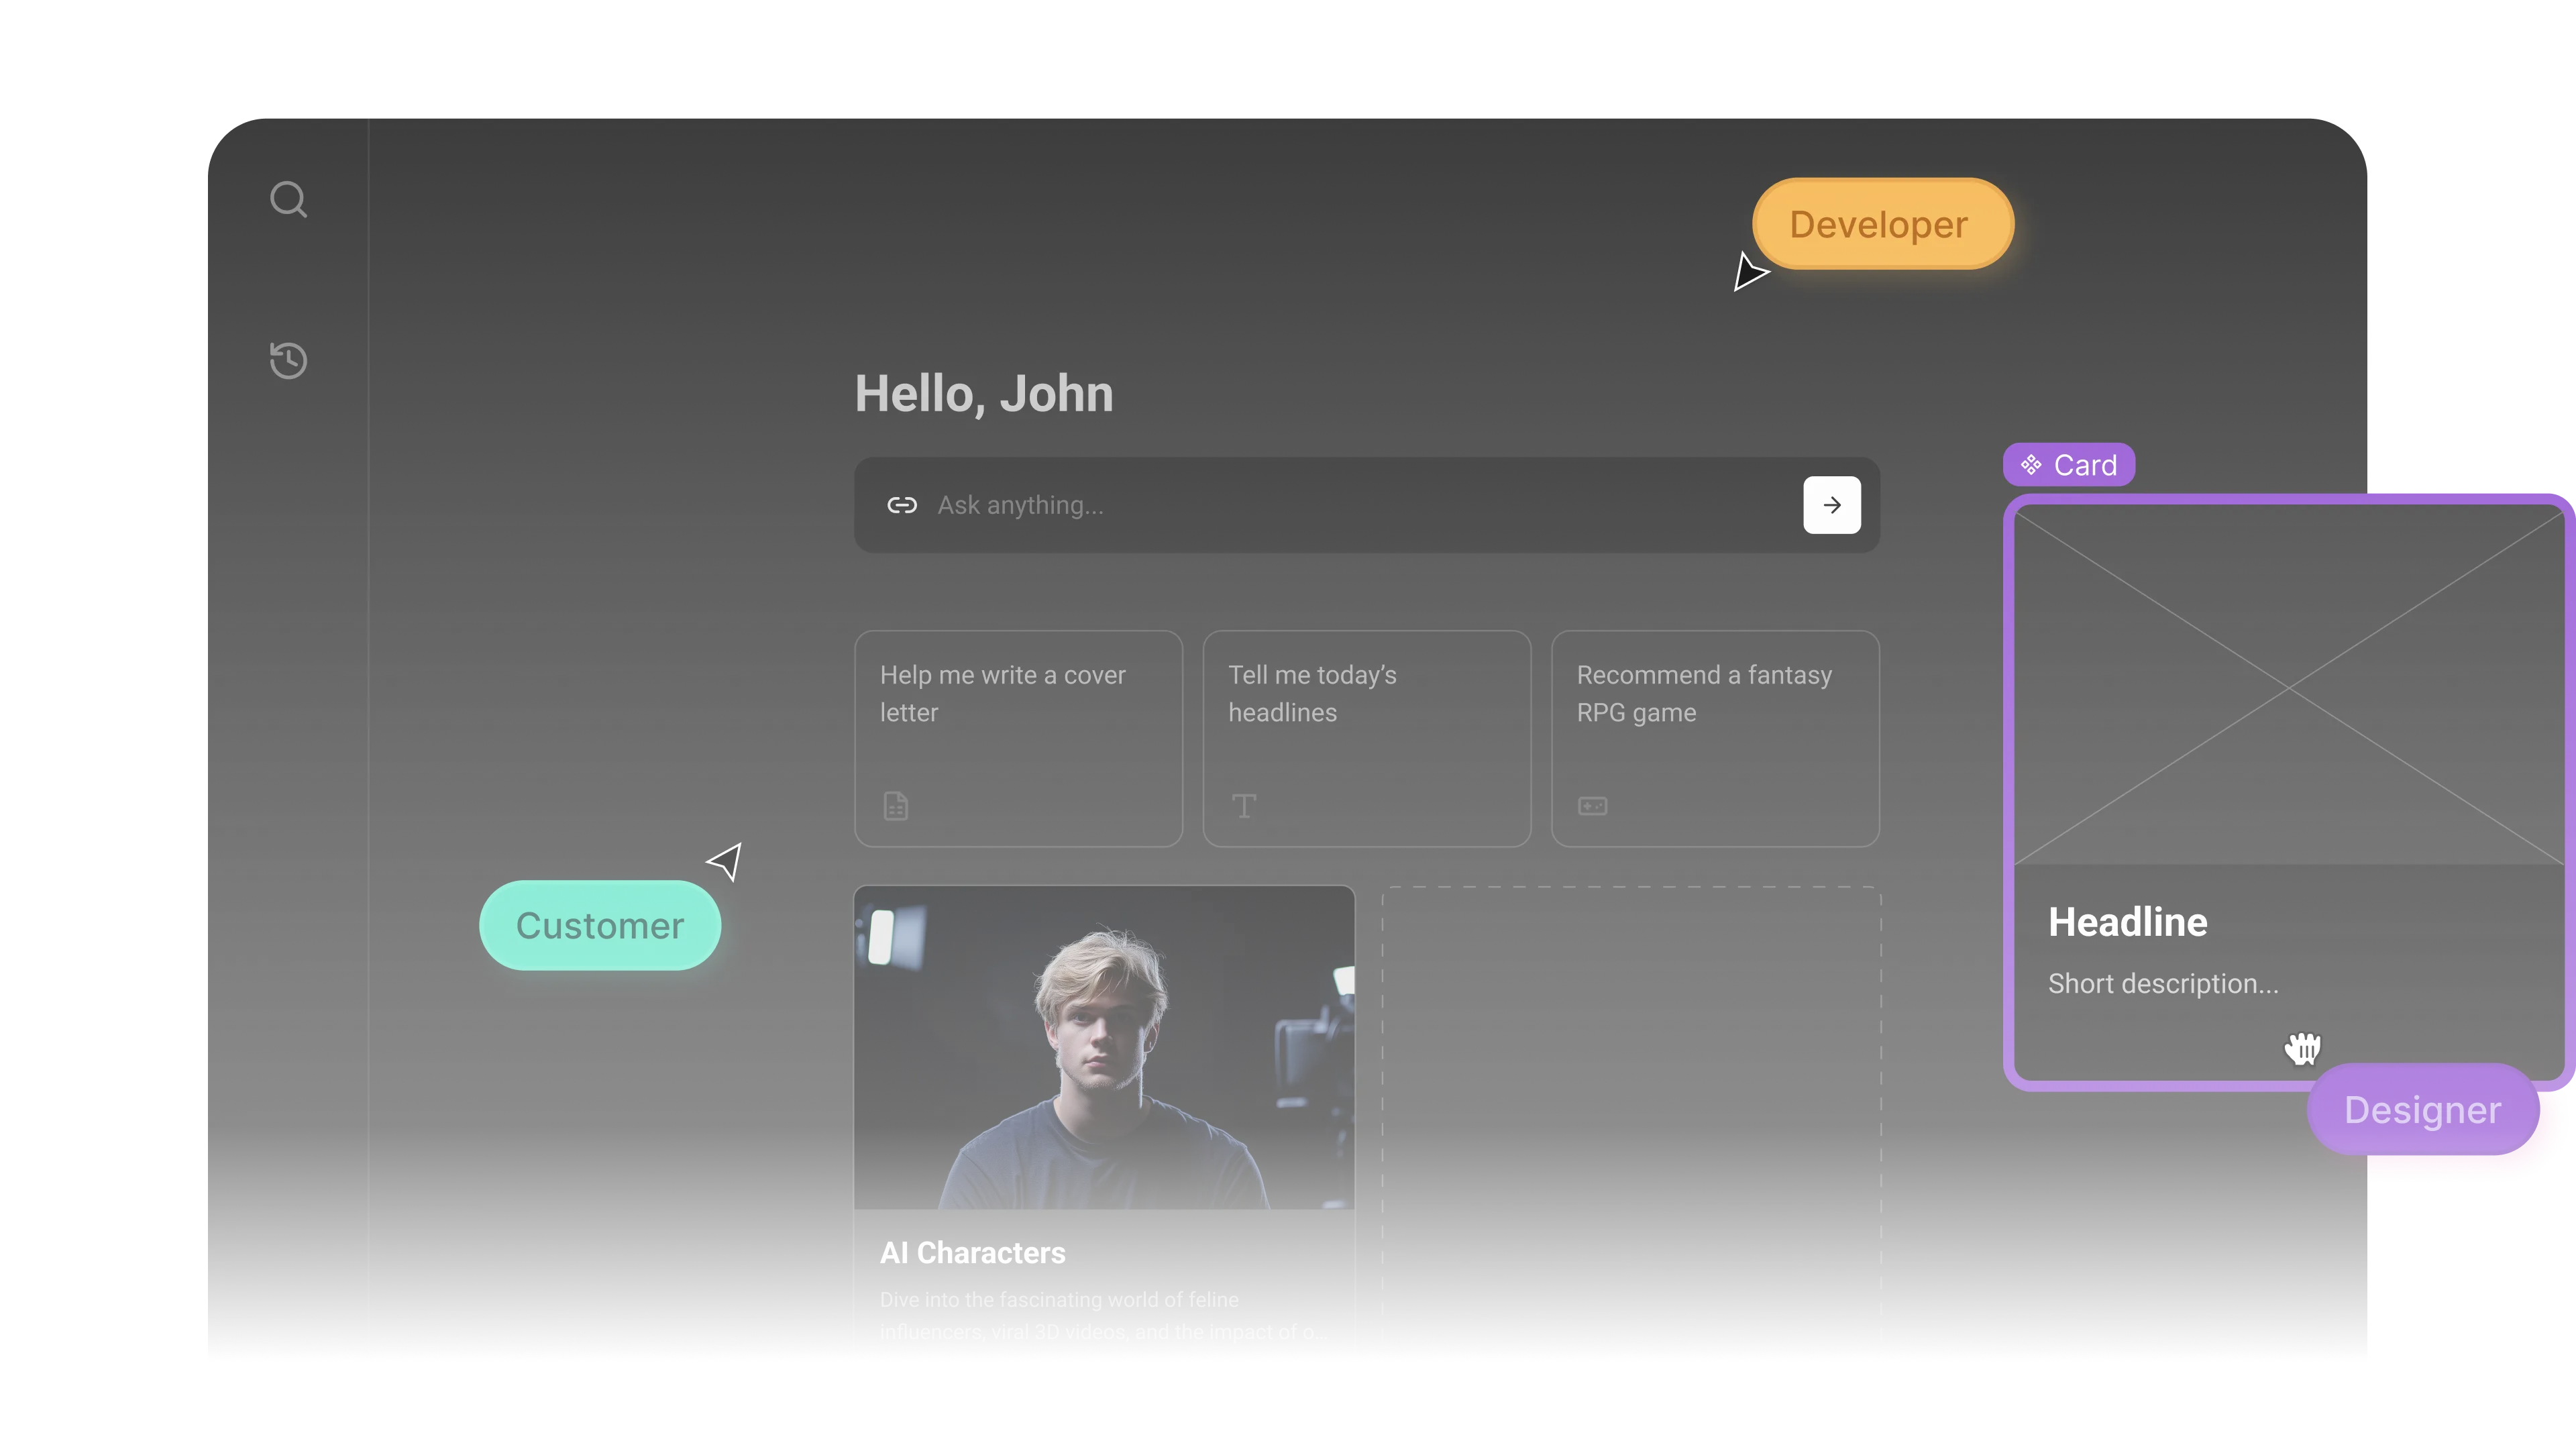Click the AI Characters title
Viewport: 2576px width, 1449px height.
tap(973, 1253)
